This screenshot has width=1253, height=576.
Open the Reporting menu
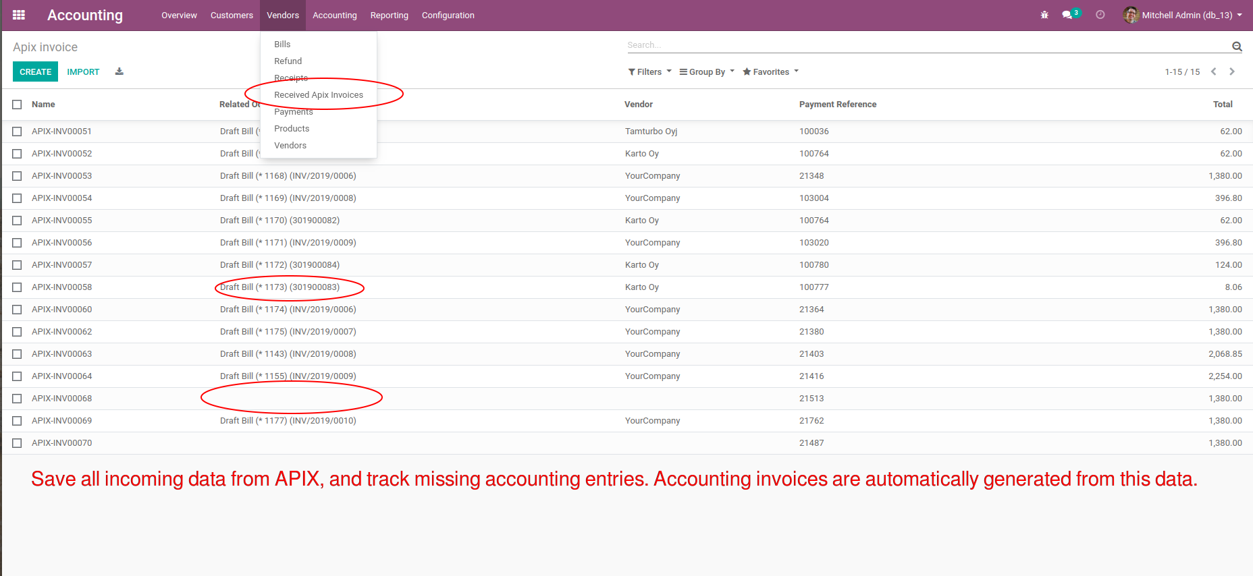coord(389,16)
